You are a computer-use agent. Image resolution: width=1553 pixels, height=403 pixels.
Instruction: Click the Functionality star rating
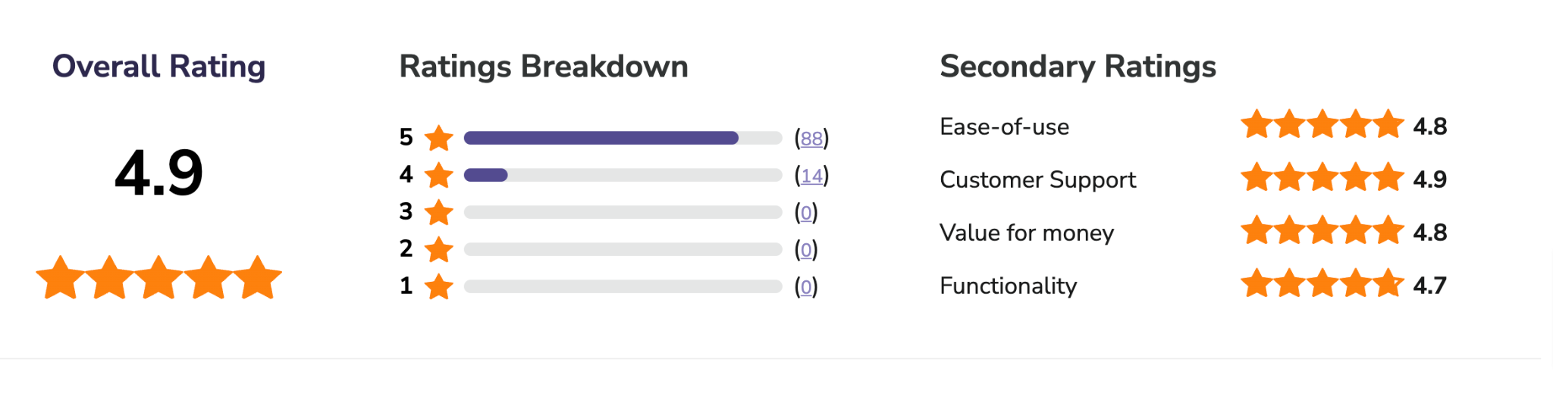tap(1322, 283)
